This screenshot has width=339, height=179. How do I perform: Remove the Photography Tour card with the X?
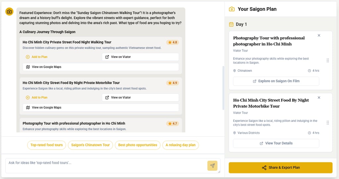tap(319, 35)
